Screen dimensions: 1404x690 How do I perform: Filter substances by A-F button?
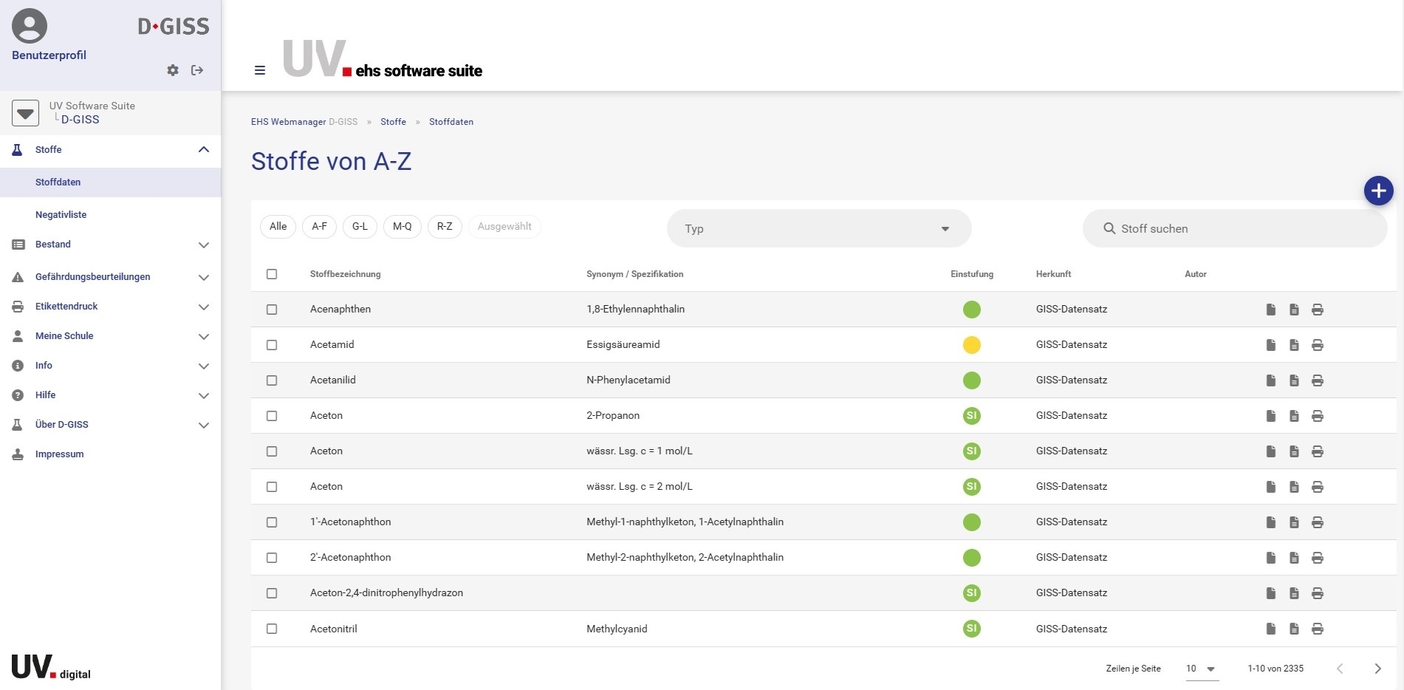tap(319, 227)
